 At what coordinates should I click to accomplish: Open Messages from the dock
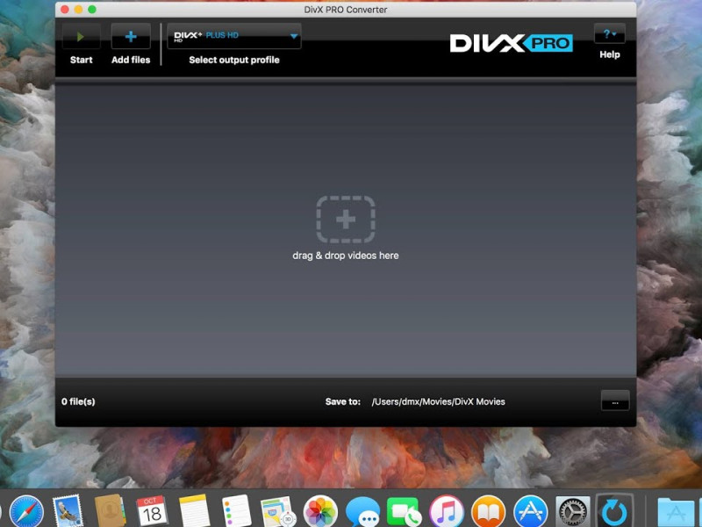coord(362,512)
